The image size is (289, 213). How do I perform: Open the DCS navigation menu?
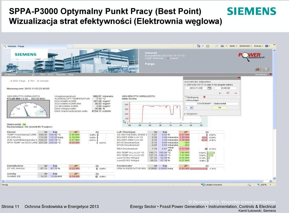coord(51,75)
